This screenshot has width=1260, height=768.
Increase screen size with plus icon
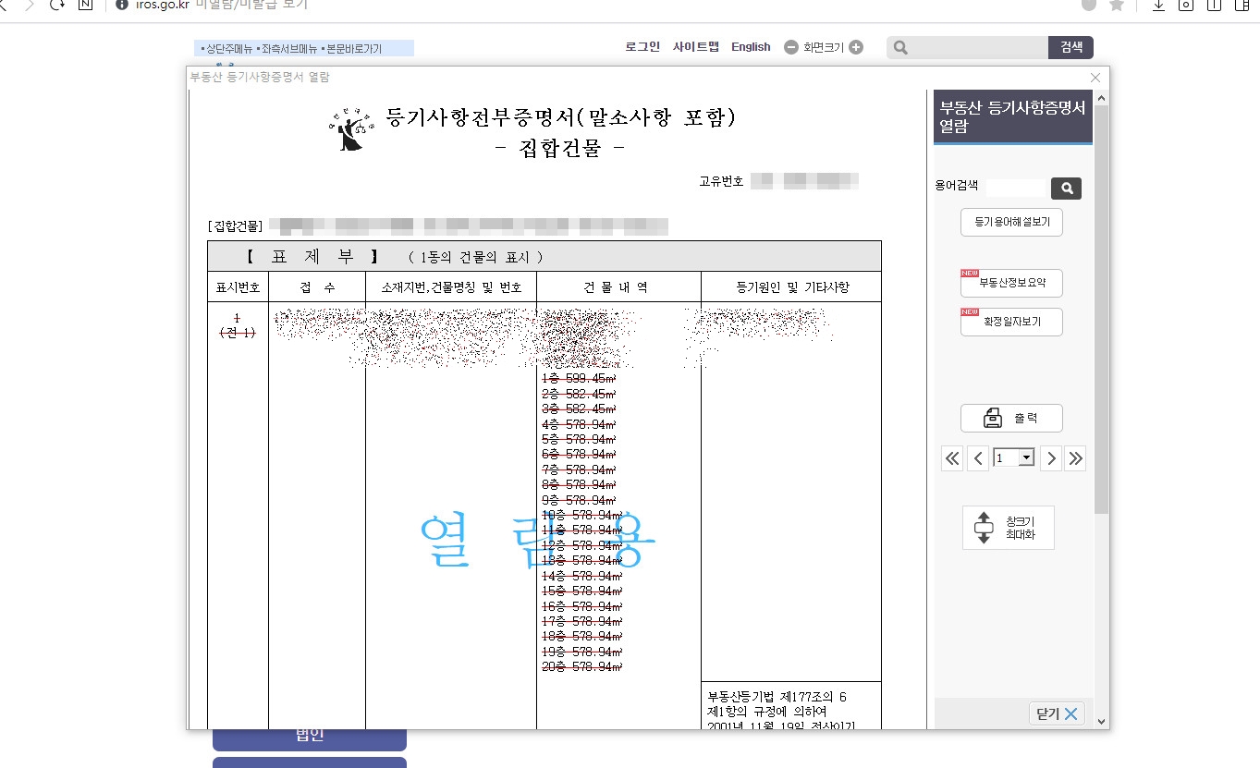856,47
